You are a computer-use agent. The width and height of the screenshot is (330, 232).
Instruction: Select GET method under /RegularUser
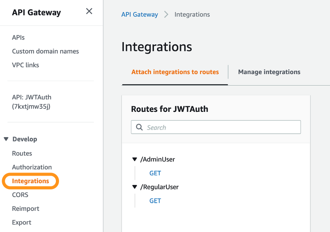(x=155, y=201)
